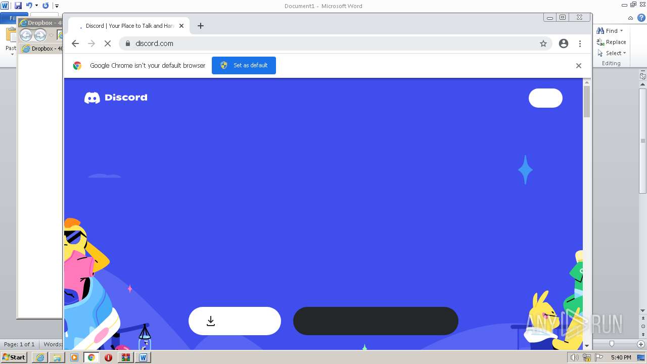Click the Word document vertical scrollbar
647x364 pixels.
coord(642,141)
